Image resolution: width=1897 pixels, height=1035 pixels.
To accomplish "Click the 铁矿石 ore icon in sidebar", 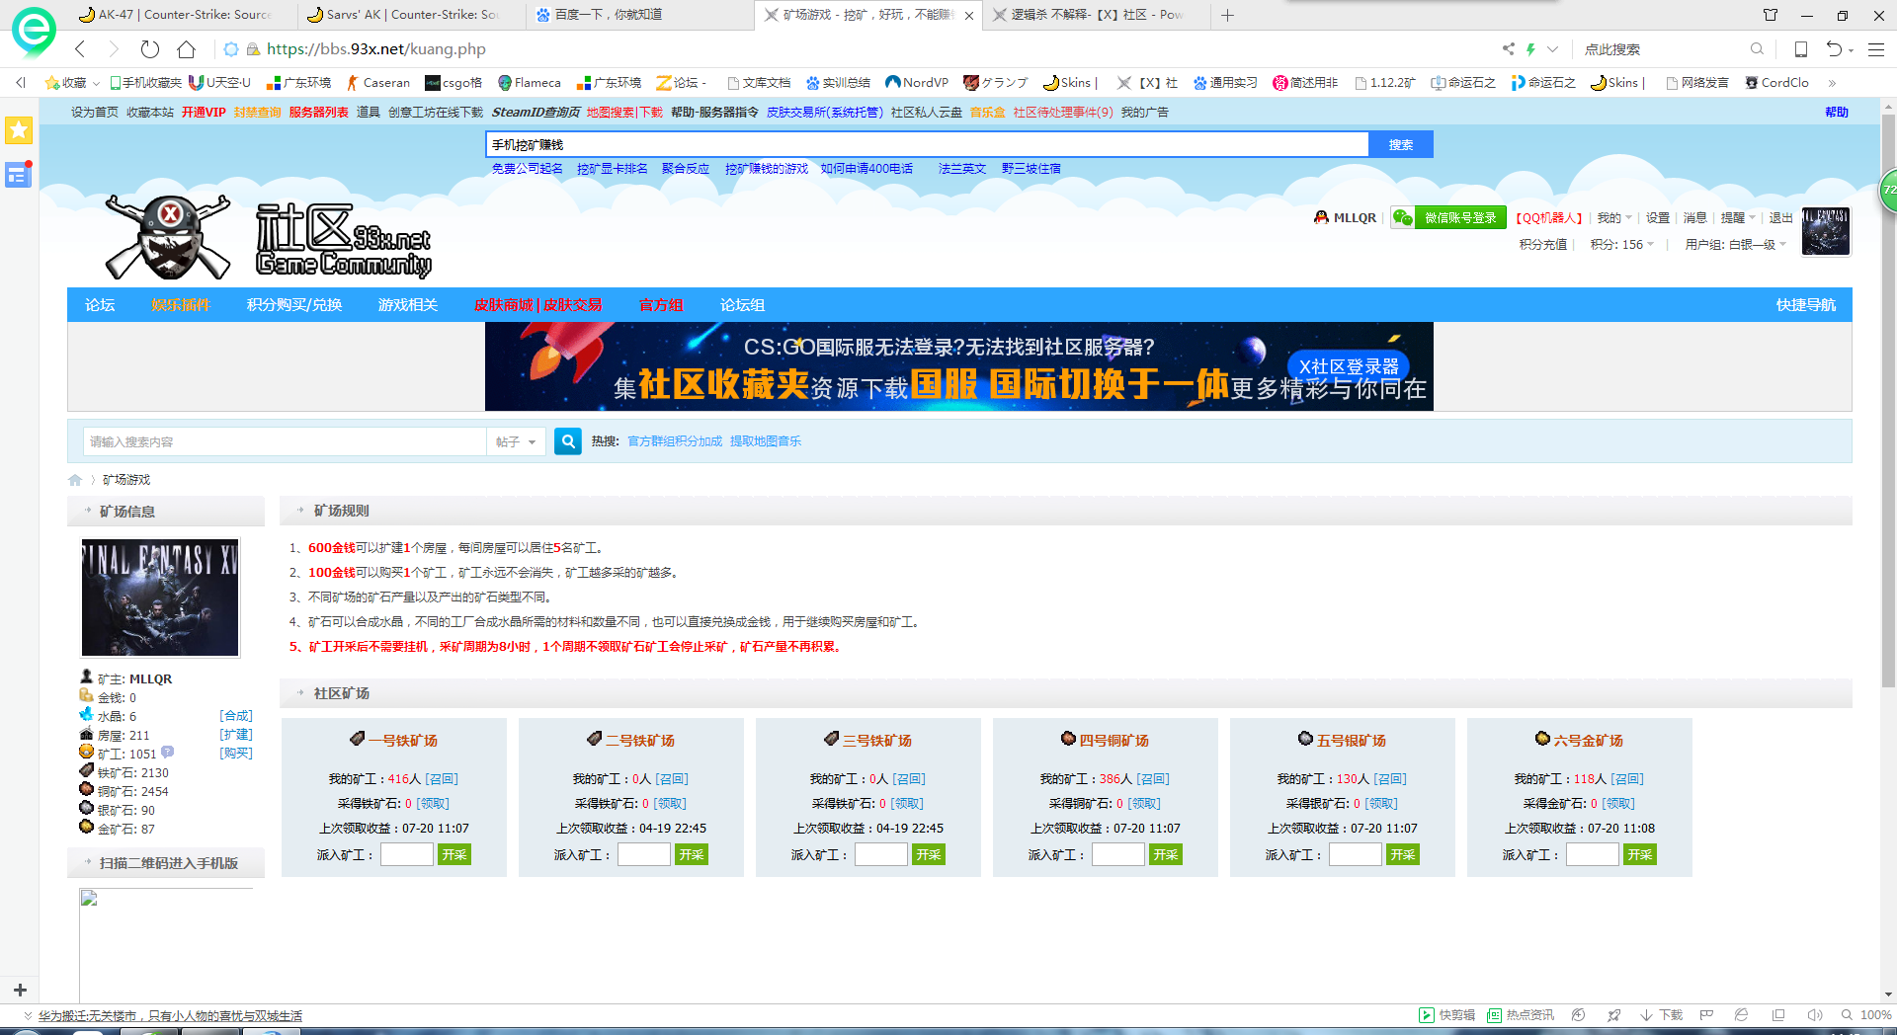I will point(87,771).
